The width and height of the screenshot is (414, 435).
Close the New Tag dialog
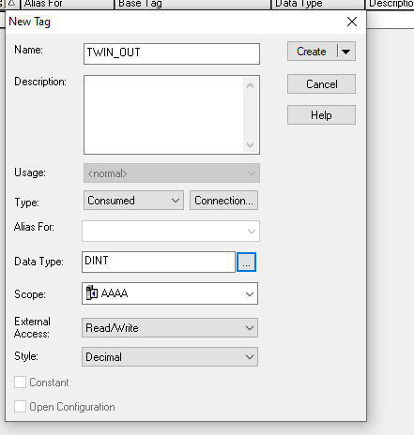tap(352, 22)
